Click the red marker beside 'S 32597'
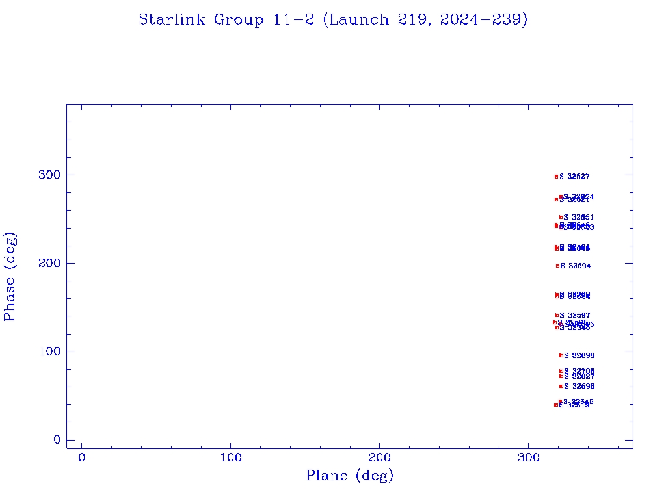Screen dimensions: 666x499 (x=557, y=315)
